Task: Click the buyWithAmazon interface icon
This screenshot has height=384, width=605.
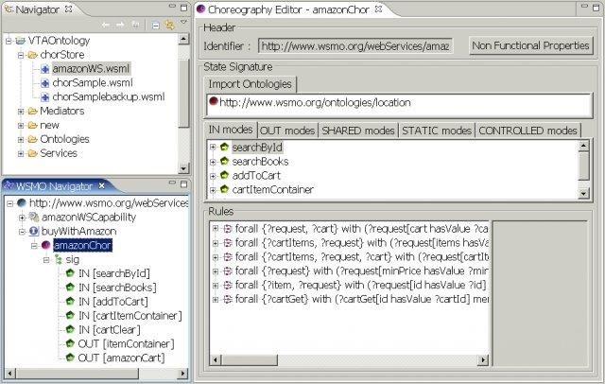Action: coord(34,231)
